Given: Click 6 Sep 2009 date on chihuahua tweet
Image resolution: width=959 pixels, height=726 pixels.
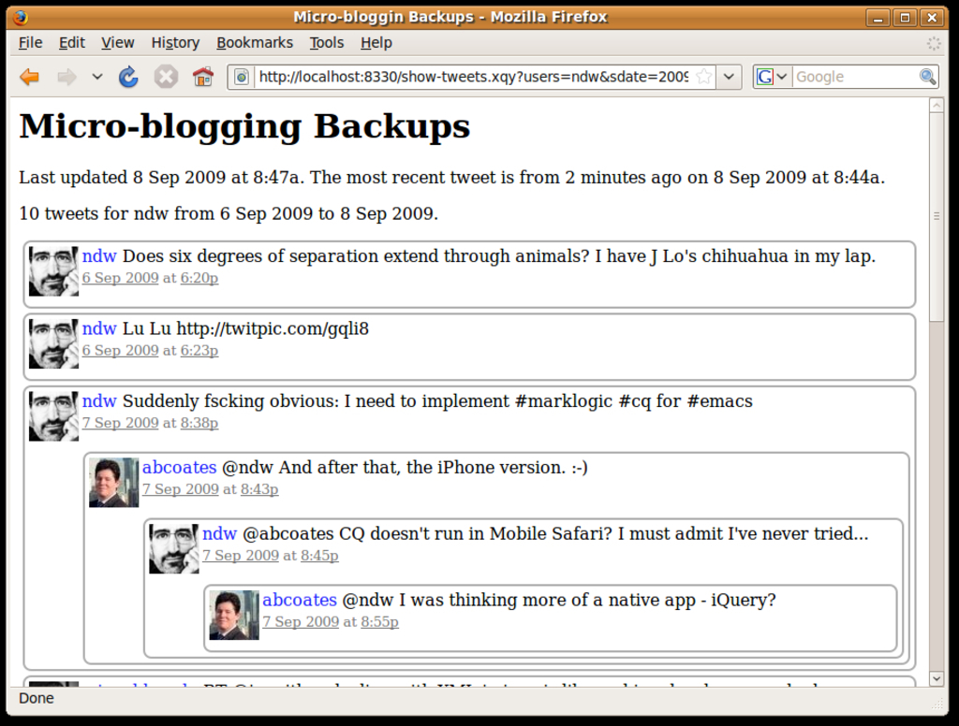Looking at the screenshot, I should point(121,278).
